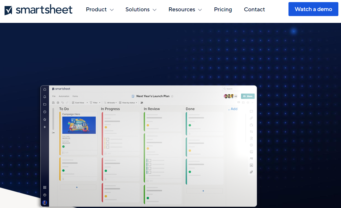Check the third checkbox in In Review checklist
Screen dimensions: 341x208
(150, 168)
